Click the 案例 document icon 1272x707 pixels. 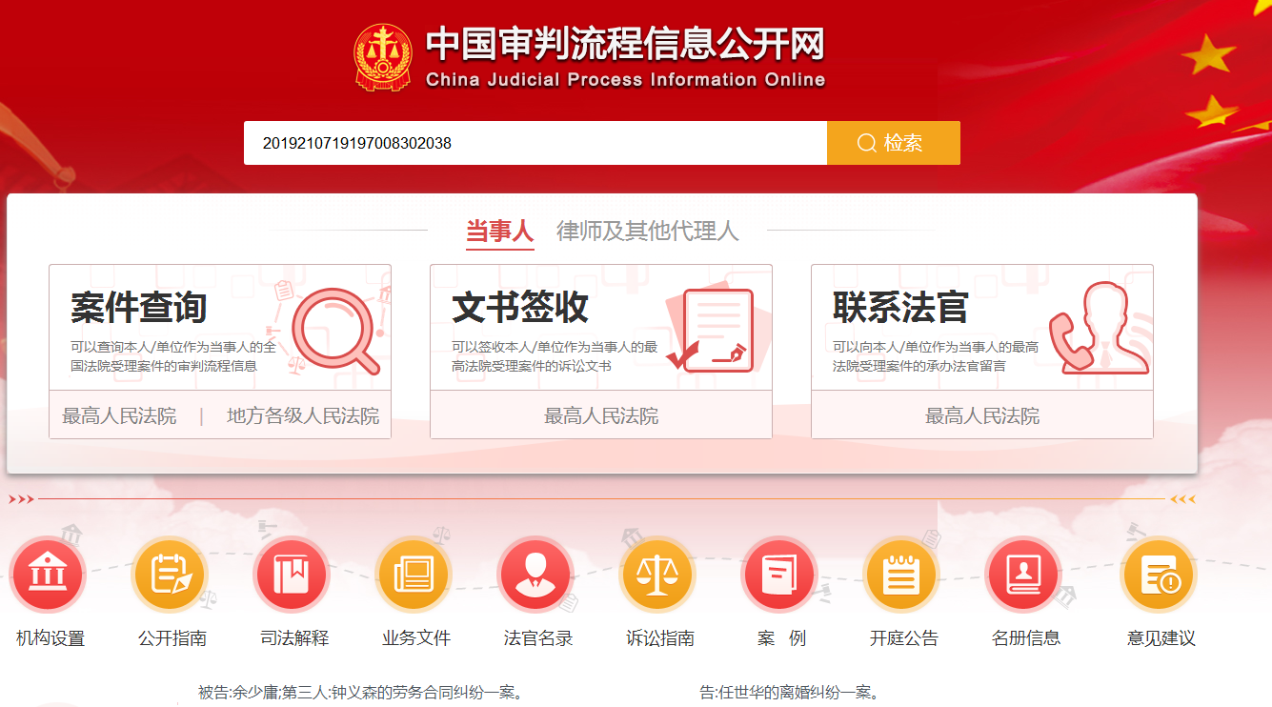click(x=779, y=576)
